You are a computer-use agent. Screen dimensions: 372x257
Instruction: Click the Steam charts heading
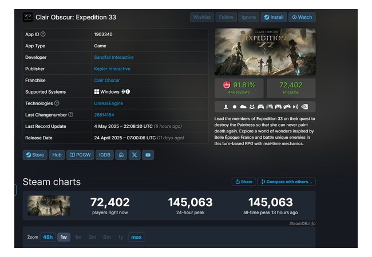[x=52, y=182]
